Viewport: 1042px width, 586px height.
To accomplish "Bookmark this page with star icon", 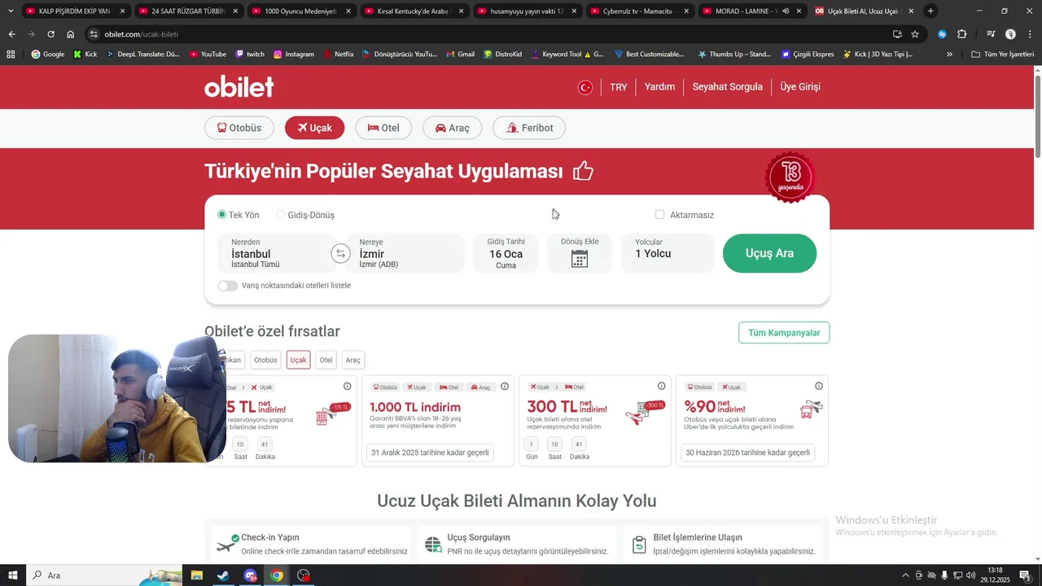I will coord(915,34).
